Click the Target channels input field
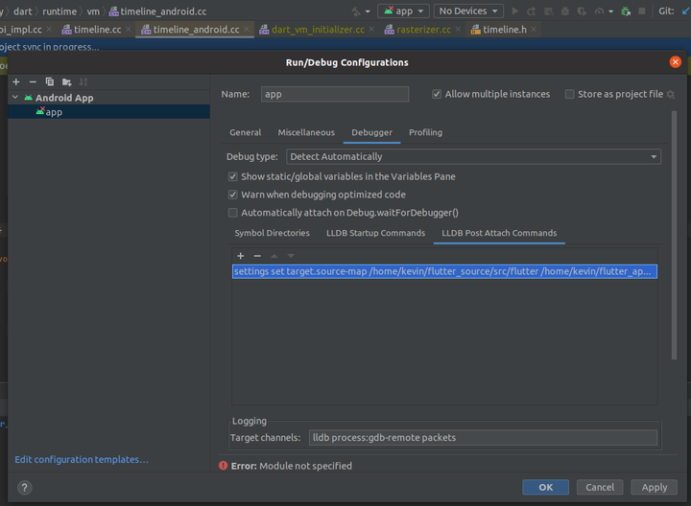This screenshot has width=691, height=506. point(483,438)
